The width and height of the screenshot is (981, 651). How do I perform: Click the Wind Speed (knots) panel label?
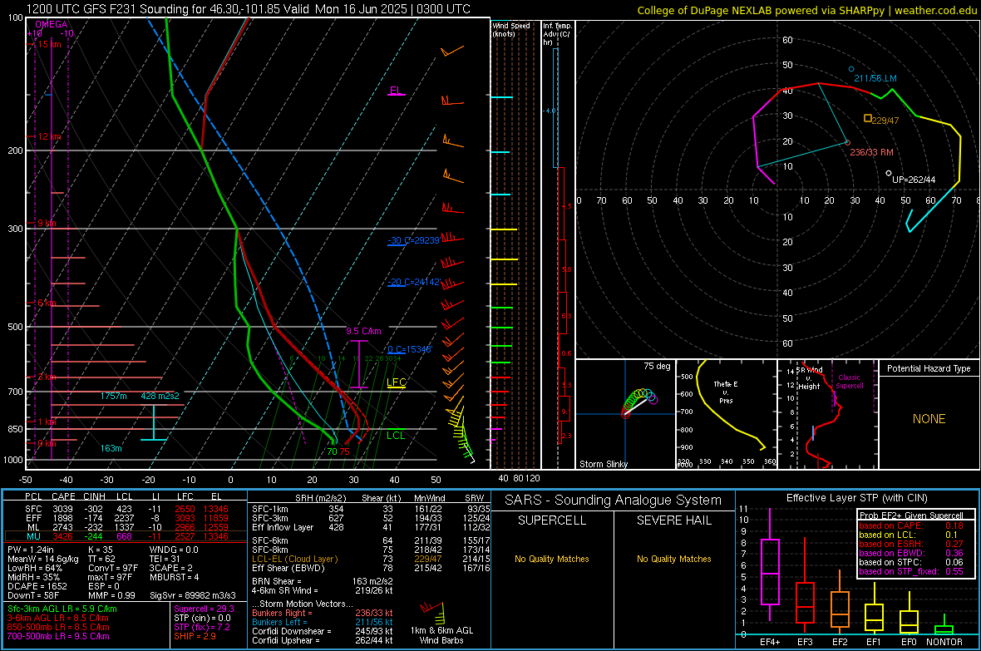(x=510, y=29)
